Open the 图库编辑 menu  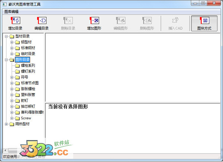[12, 12]
